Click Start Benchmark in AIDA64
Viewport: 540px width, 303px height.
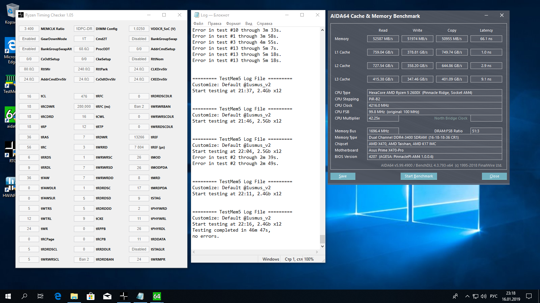[419, 176]
